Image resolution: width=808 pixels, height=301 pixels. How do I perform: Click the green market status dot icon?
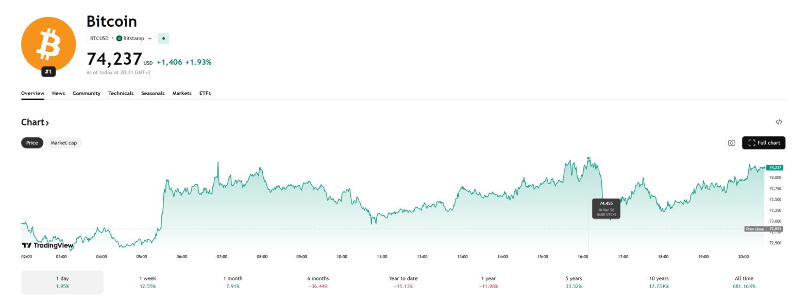163,38
